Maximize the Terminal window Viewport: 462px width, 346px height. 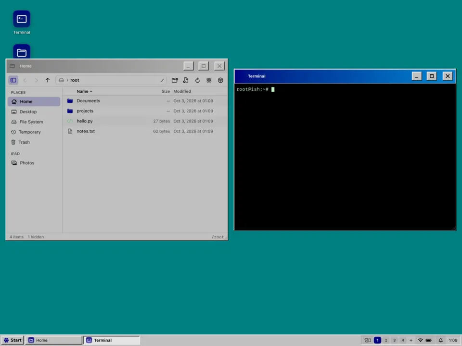(x=432, y=76)
